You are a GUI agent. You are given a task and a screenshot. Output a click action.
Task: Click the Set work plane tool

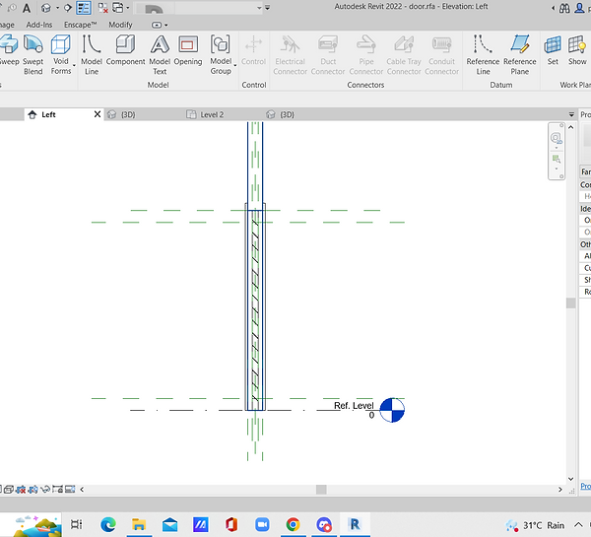[x=553, y=50]
